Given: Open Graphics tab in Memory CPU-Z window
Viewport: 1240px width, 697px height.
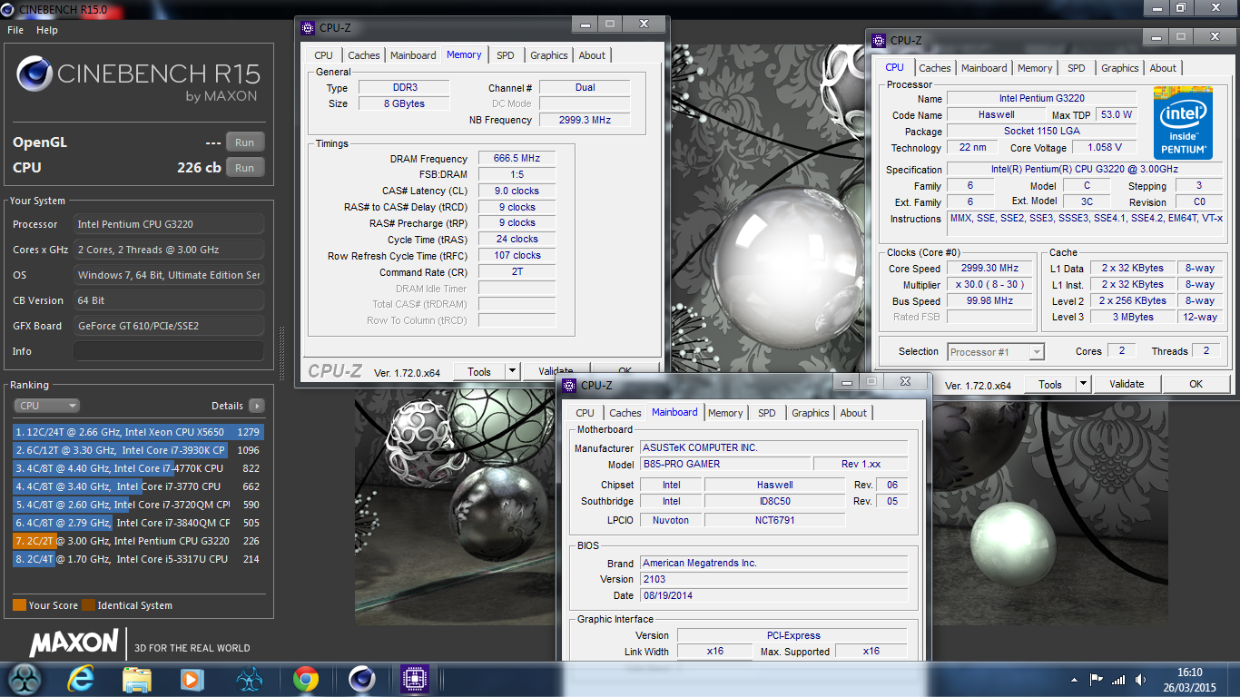Looking at the screenshot, I should point(549,55).
